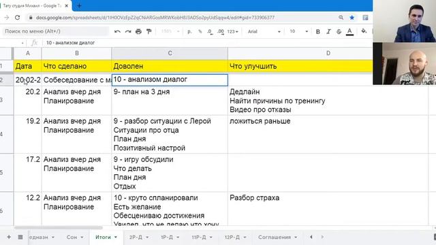436x245 pixels.
Task: Select column D header
Action: (x=328, y=53)
